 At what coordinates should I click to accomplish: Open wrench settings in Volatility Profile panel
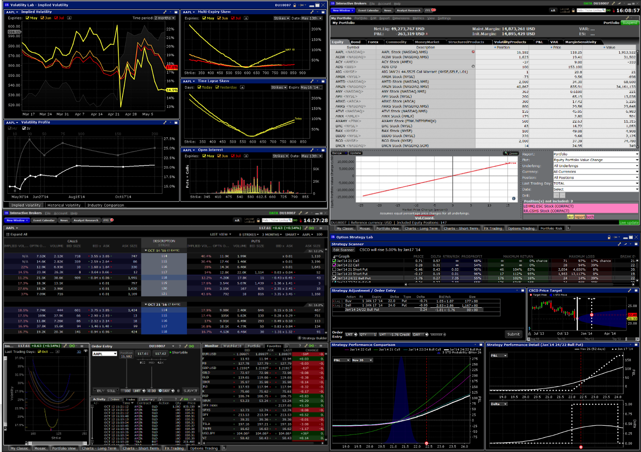165,122
